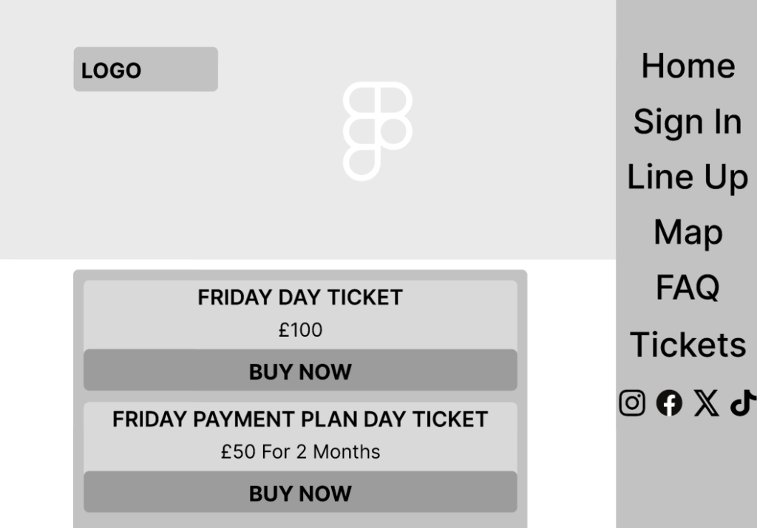The image size is (757, 528).
Task: Open the FAQ menu item
Action: pos(688,287)
